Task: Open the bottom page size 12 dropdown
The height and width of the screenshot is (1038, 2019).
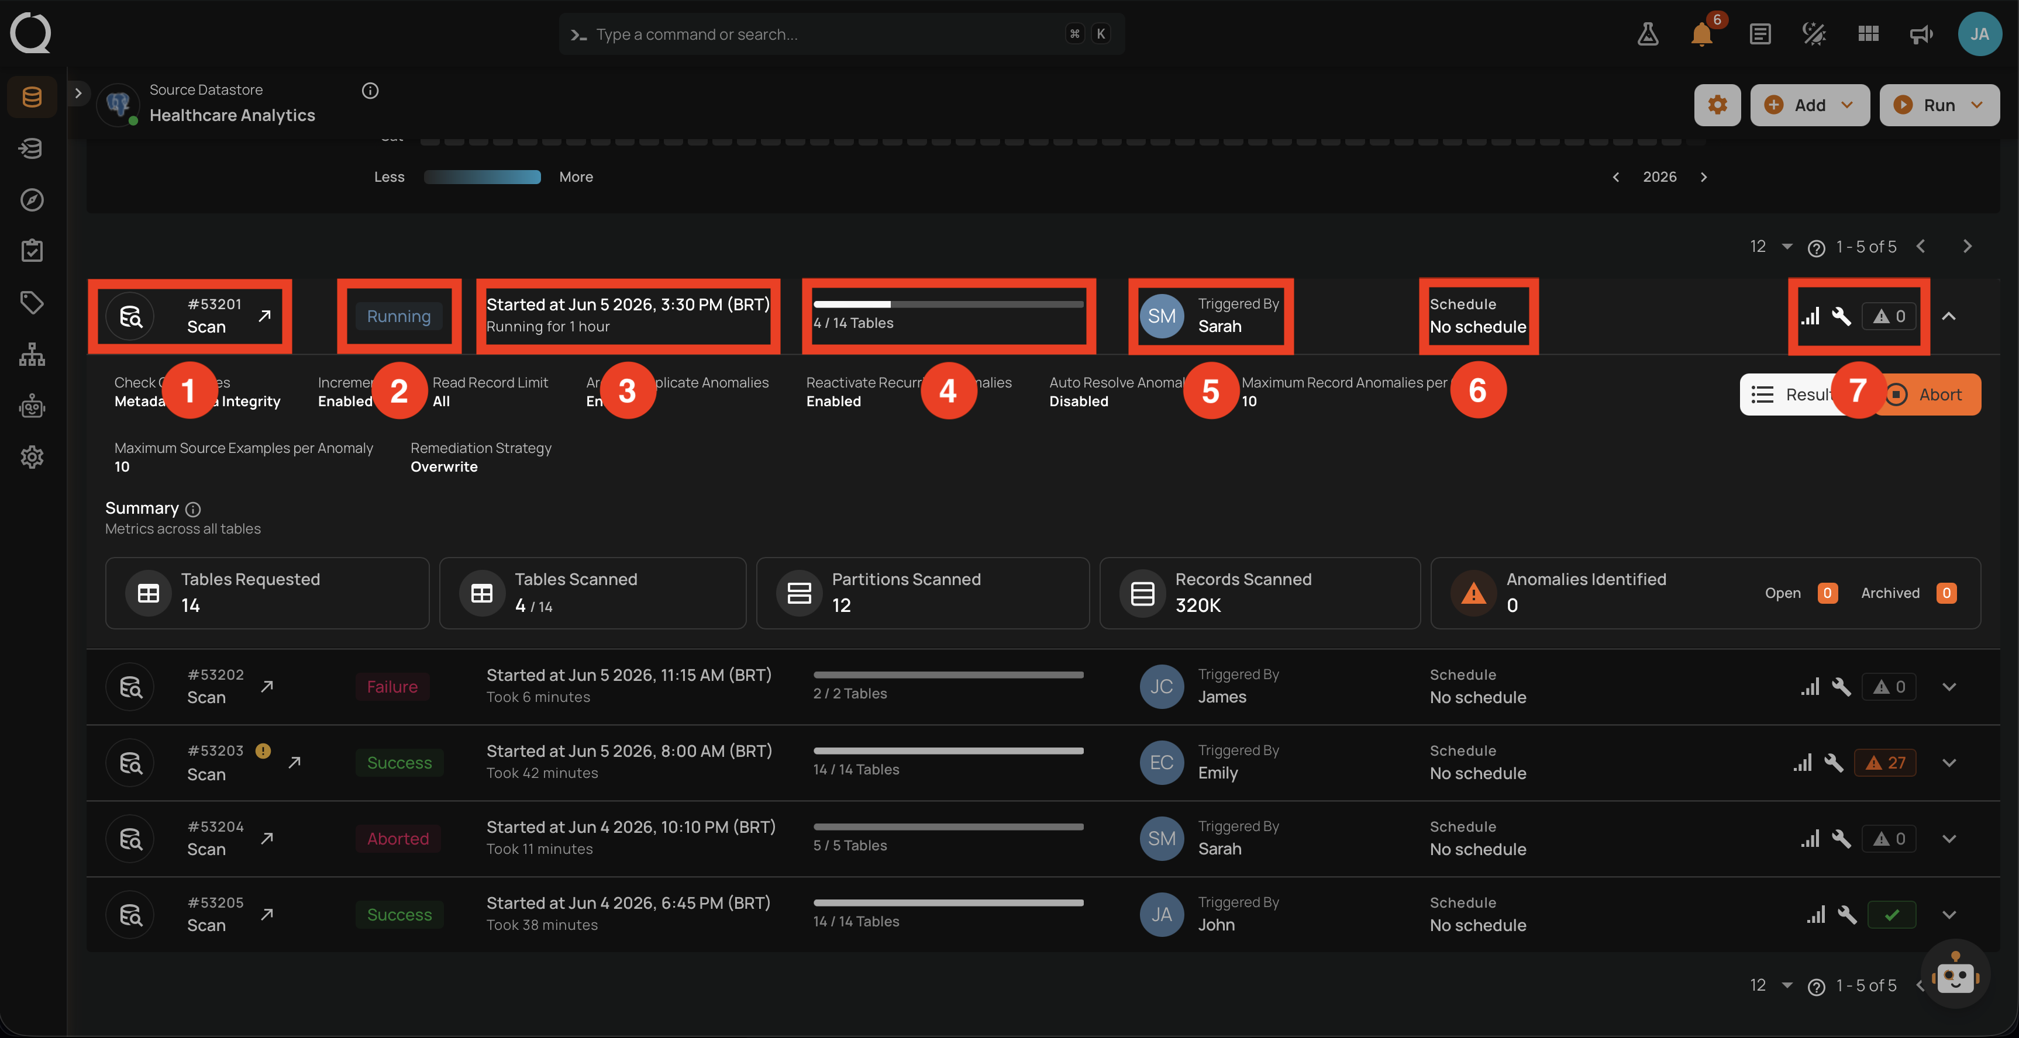Action: point(1772,985)
